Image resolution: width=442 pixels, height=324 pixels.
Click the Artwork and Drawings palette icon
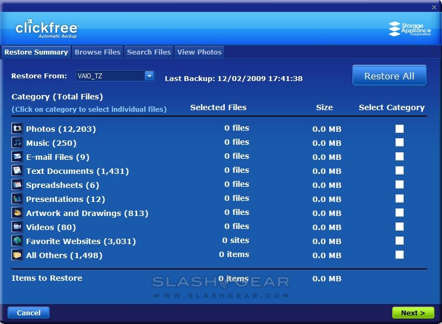click(17, 213)
